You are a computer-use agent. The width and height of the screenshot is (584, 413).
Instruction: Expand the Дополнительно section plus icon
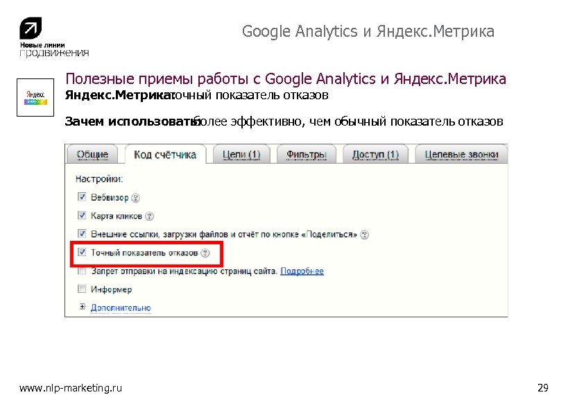tap(83, 307)
